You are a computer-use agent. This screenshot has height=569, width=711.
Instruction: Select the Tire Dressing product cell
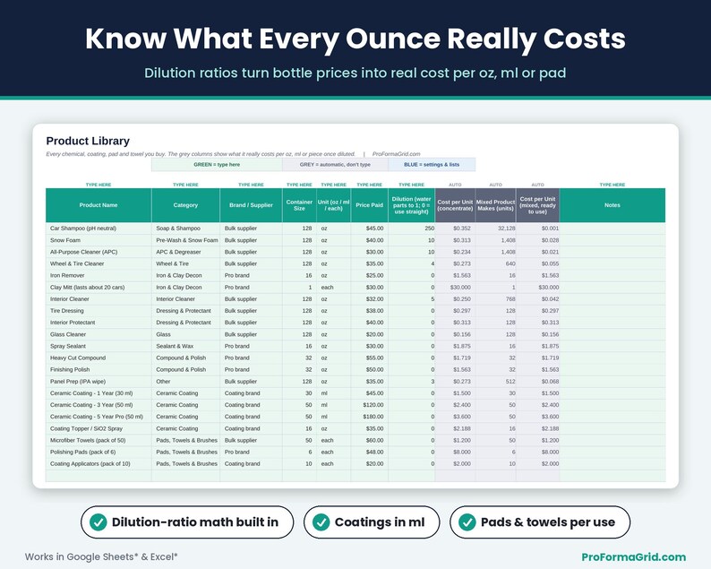click(99, 311)
